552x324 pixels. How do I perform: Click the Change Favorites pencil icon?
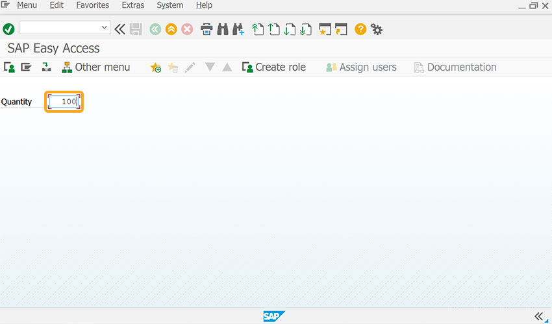(190, 67)
